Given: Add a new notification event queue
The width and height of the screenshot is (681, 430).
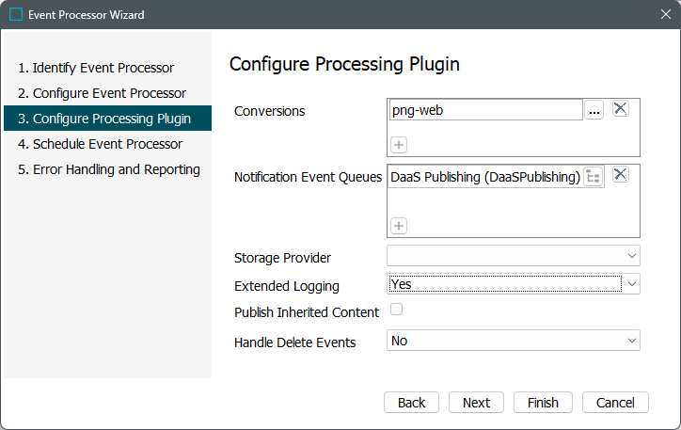Looking at the screenshot, I should (x=399, y=226).
